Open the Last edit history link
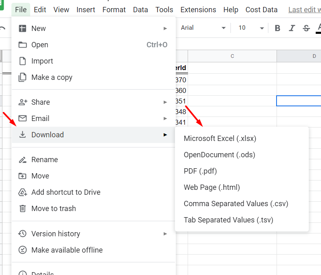The height and width of the screenshot is (275, 321). coord(304,10)
